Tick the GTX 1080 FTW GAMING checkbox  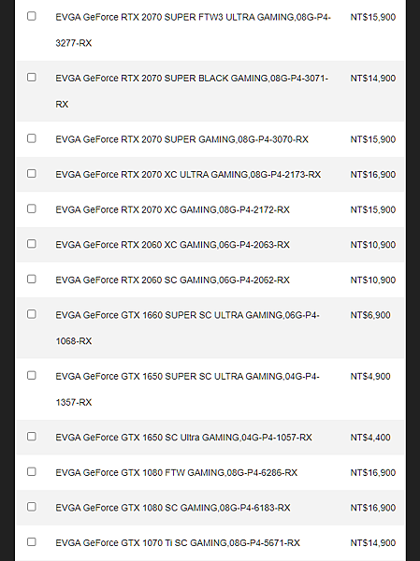[32, 471]
